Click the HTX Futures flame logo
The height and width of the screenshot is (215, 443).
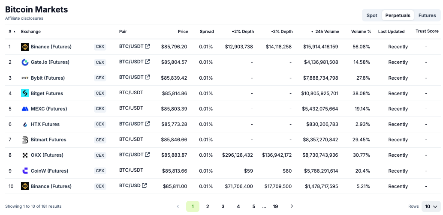25,124
